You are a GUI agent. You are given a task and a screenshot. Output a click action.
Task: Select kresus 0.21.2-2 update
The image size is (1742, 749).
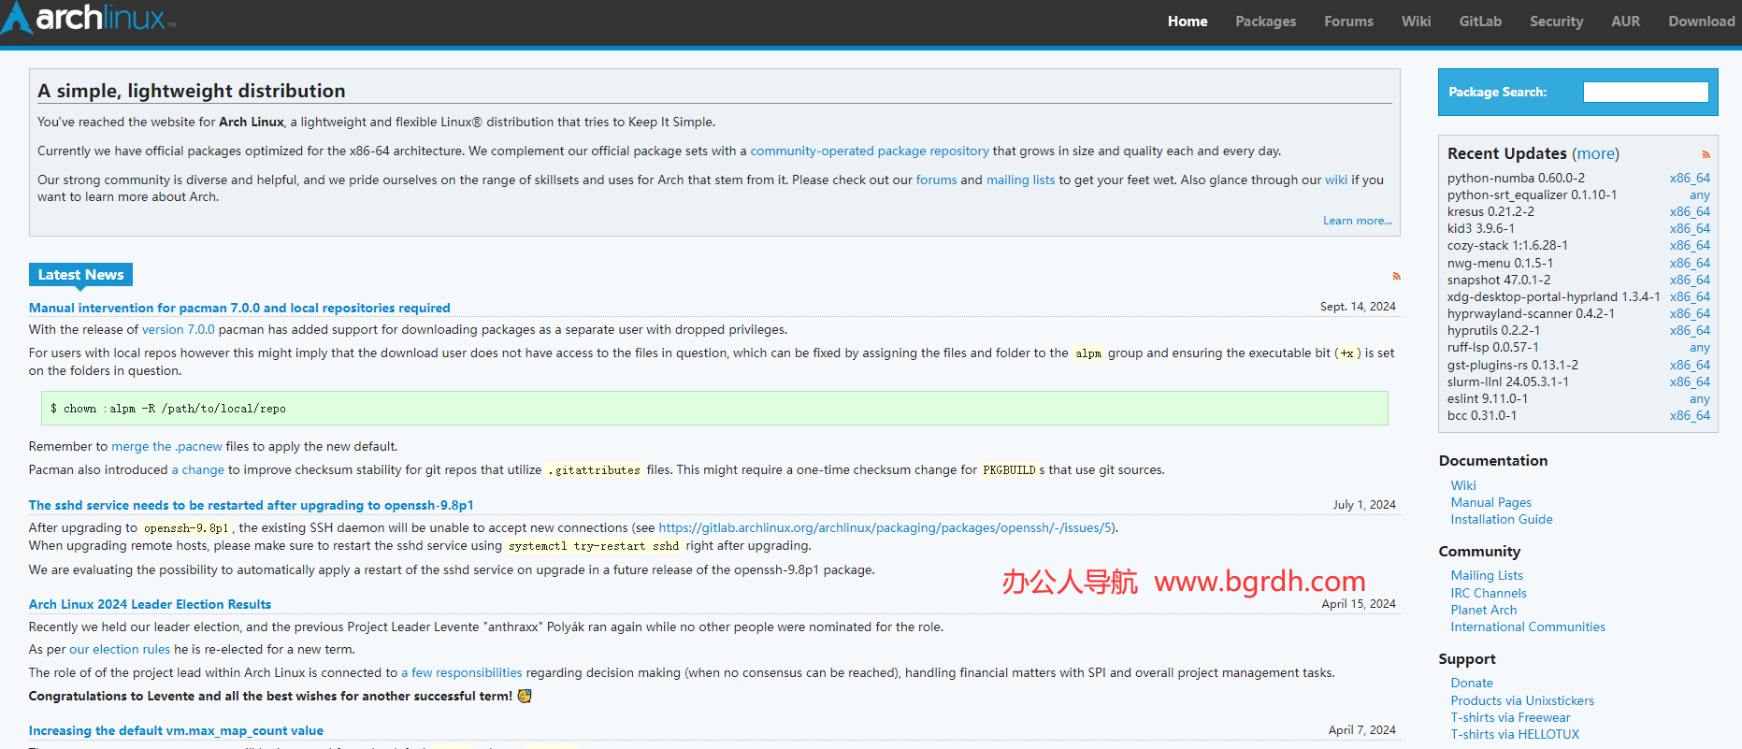click(1490, 211)
